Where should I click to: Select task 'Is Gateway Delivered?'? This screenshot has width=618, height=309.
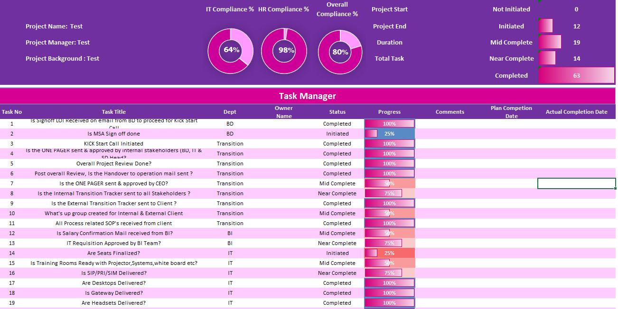click(114, 293)
